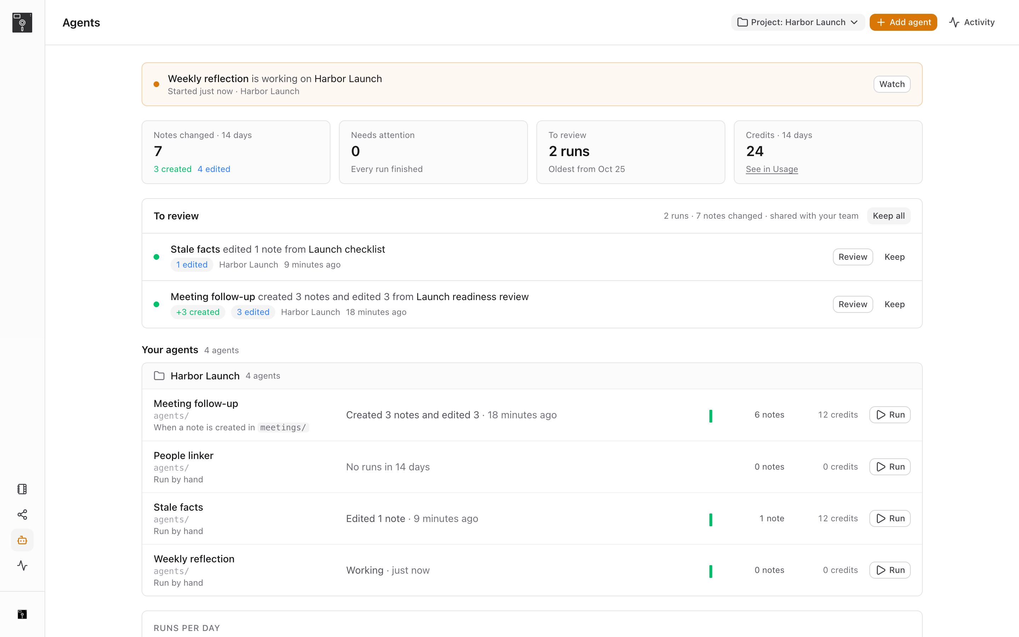The width and height of the screenshot is (1019, 637).
Task: Open the graph share icon in the sidebar
Action: 22,515
